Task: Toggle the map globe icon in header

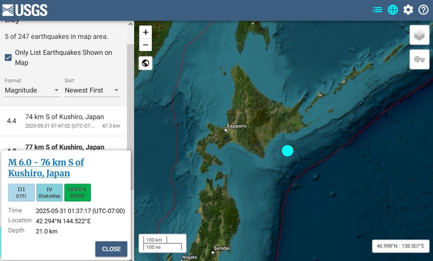Action: [393, 10]
